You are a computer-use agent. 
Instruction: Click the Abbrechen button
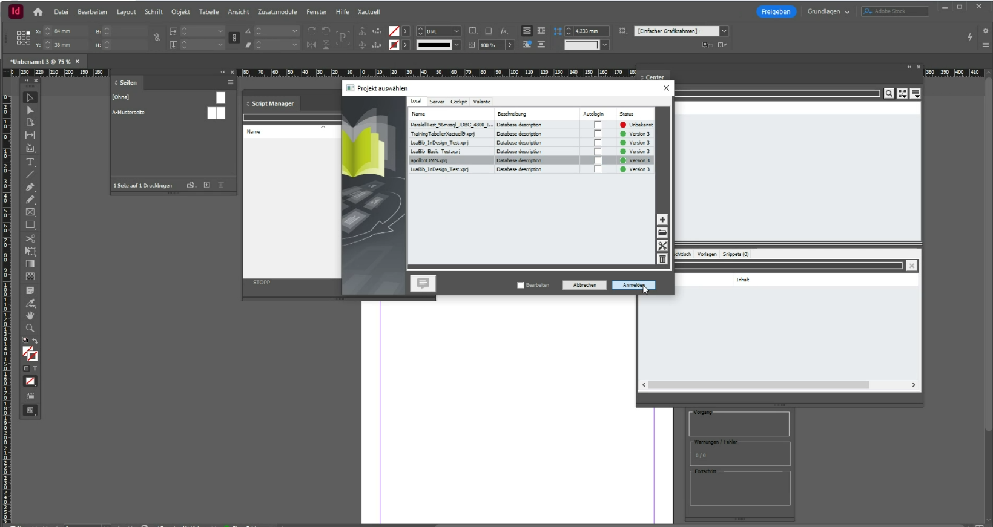(584, 285)
